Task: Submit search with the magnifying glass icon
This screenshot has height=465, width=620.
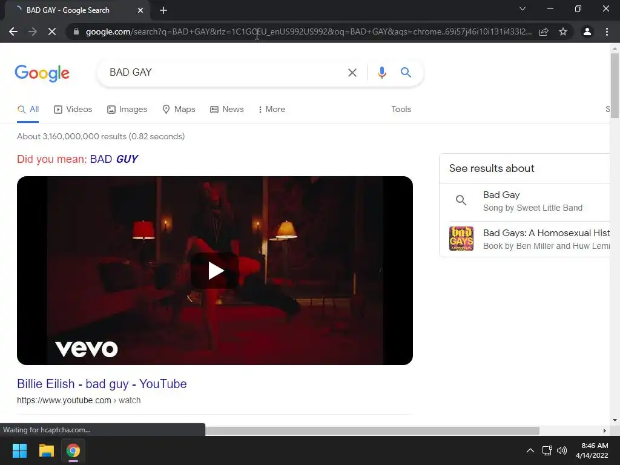Action: (406, 73)
